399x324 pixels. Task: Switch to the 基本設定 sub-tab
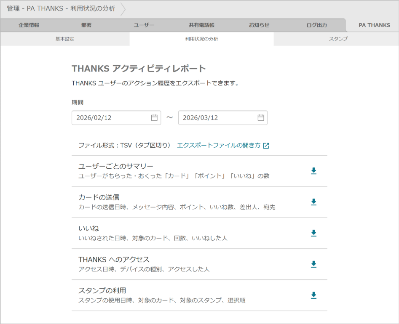(x=64, y=38)
